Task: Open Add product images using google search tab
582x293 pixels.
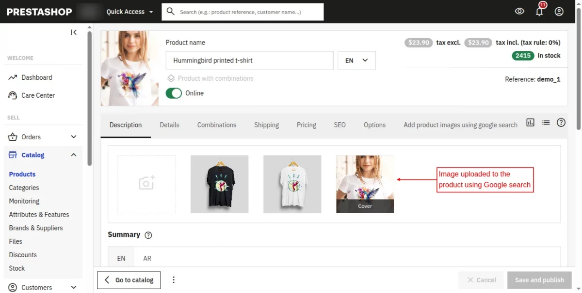Action: coord(460,125)
